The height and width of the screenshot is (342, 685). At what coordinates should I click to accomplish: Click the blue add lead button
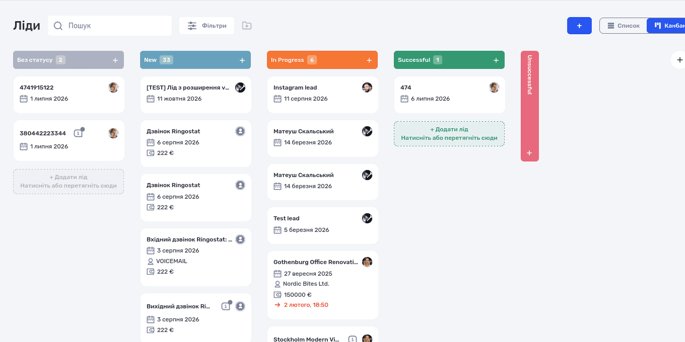(579, 26)
